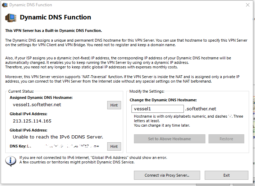The height and width of the screenshot is (186, 255).
Task: Select the vessel1.softether.net assigned hostname text
Action: click(x=37, y=105)
